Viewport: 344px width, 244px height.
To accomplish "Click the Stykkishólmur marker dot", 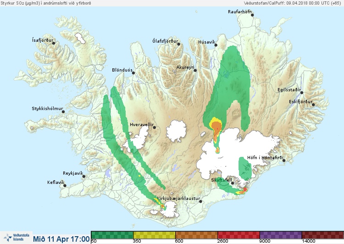I will (x=63, y=112).
